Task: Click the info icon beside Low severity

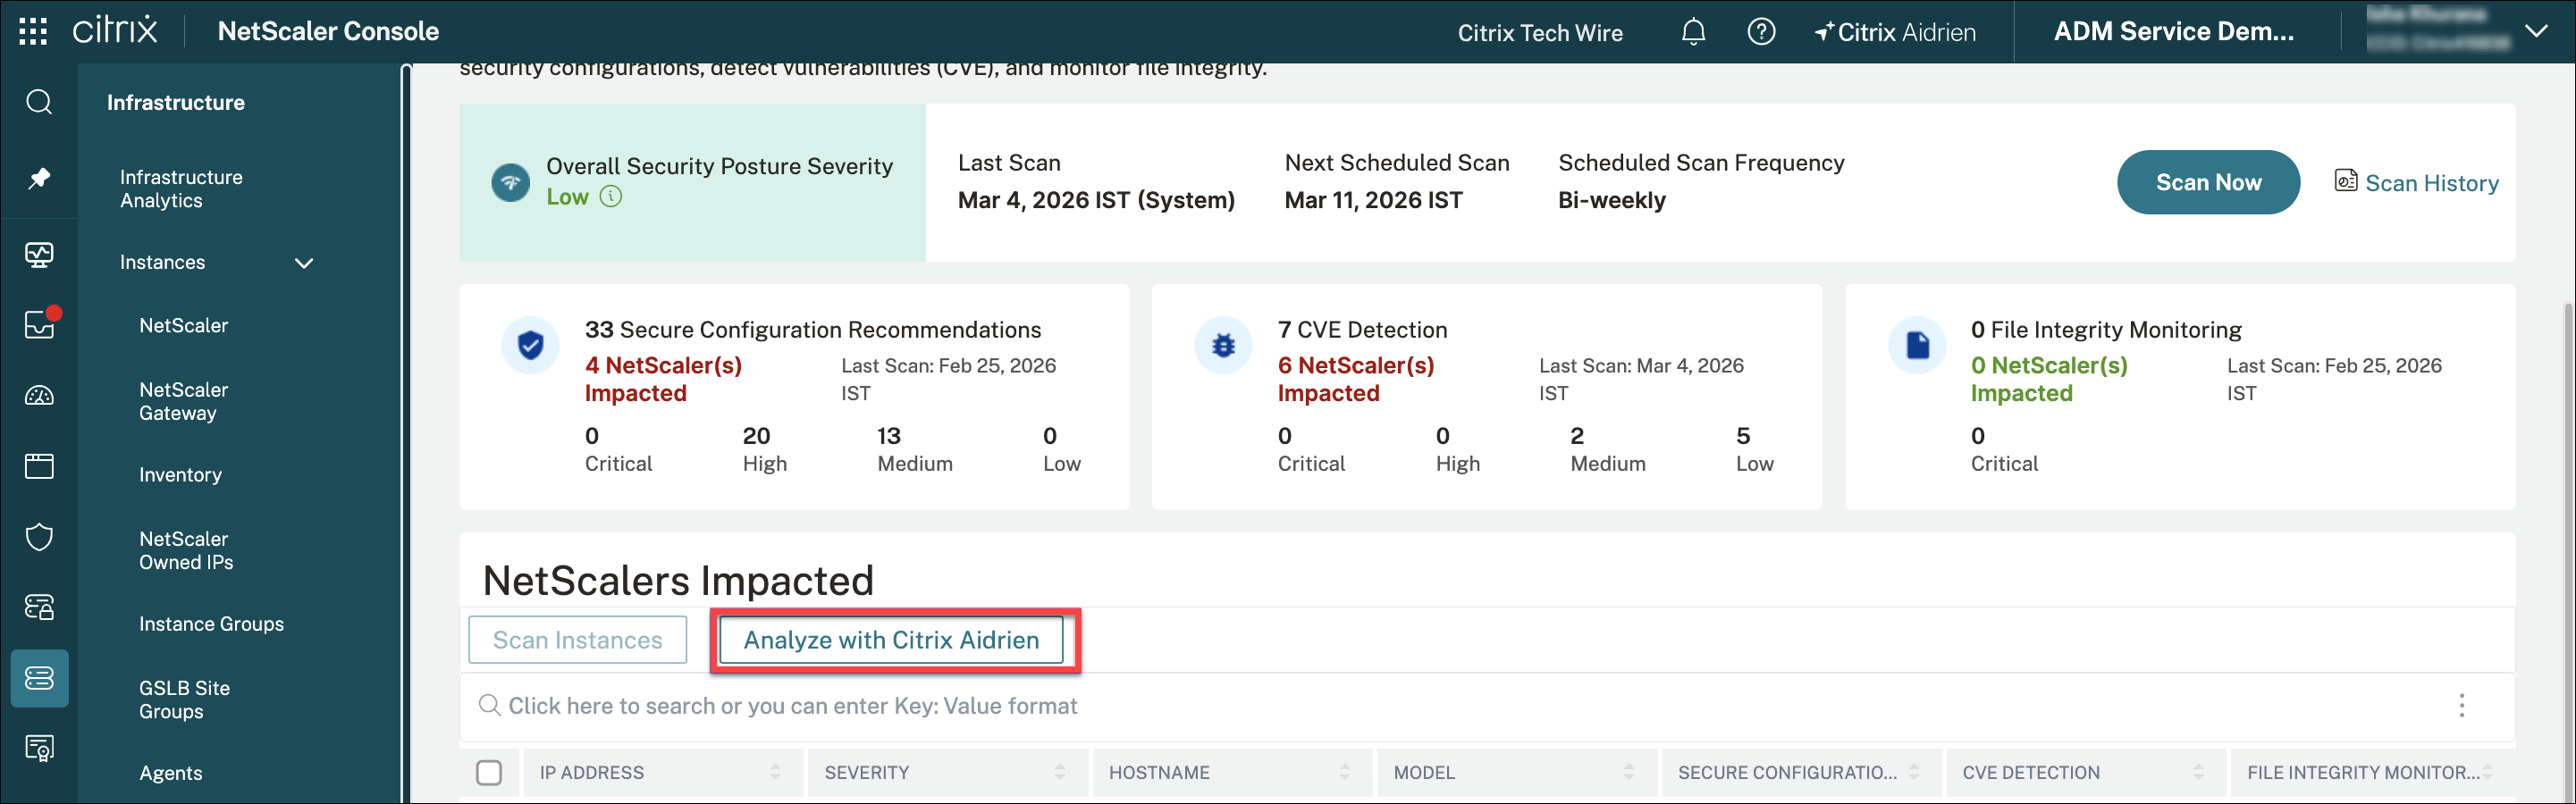Action: [x=610, y=197]
